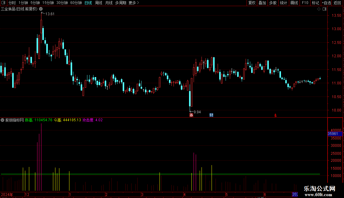Open the 复权 adjustment menu
Image resolution: width=344 pixels, height=198 pixels.
coord(252,3)
